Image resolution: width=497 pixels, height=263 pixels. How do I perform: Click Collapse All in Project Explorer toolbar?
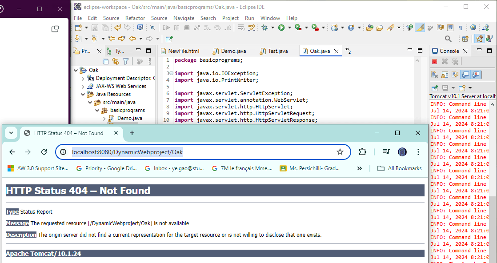(x=106, y=62)
